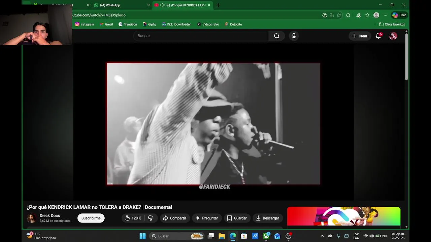
Task: Open the Xbox app in the taskbar
Action: [266, 236]
